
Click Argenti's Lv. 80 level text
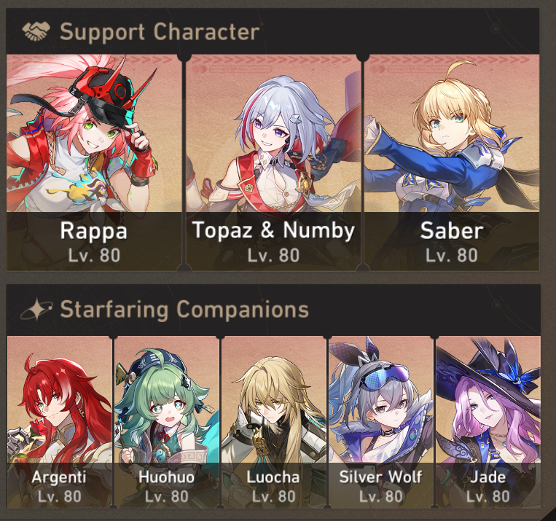[x=60, y=496]
